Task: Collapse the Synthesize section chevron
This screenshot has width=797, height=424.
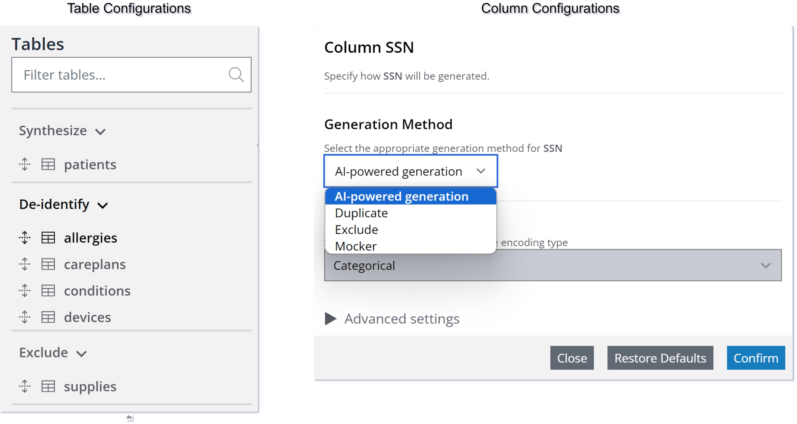Action: pos(100,132)
